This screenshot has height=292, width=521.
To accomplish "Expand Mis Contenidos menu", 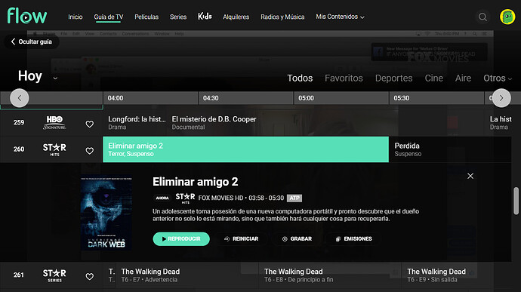I will (340, 17).
